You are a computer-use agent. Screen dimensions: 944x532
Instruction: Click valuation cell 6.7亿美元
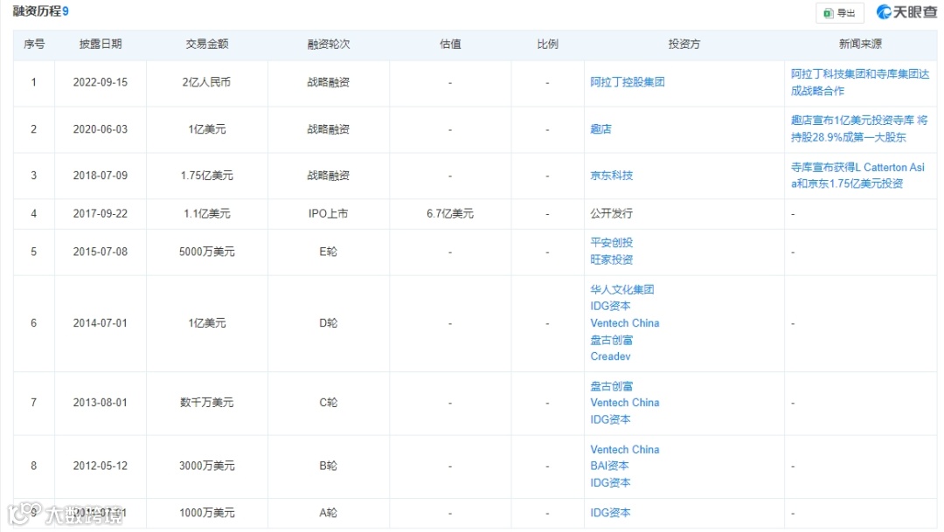[x=450, y=214]
